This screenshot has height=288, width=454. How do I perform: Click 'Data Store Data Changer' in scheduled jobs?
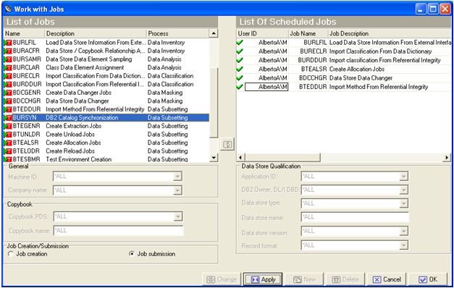click(361, 78)
